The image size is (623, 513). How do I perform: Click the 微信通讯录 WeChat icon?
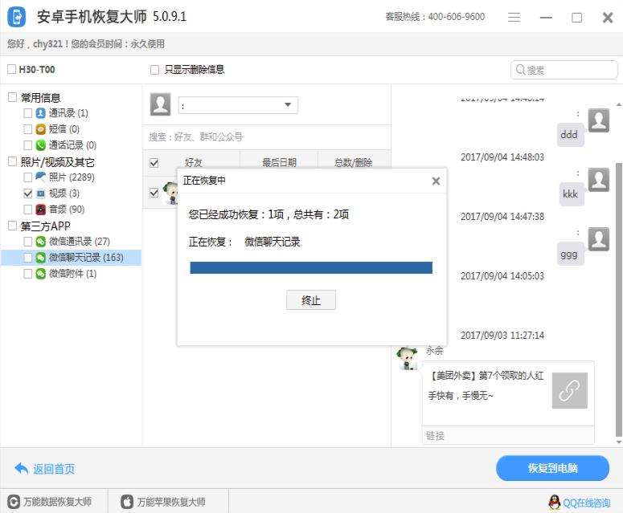tap(40, 241)
